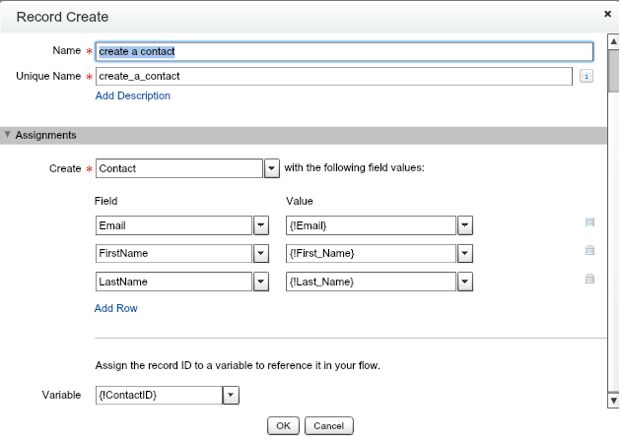
Task: Delete the FirstName field row
Action: [x=589, y=251]
